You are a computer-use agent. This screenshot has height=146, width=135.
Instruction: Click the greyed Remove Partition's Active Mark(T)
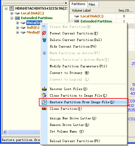(x=84, y=60)
